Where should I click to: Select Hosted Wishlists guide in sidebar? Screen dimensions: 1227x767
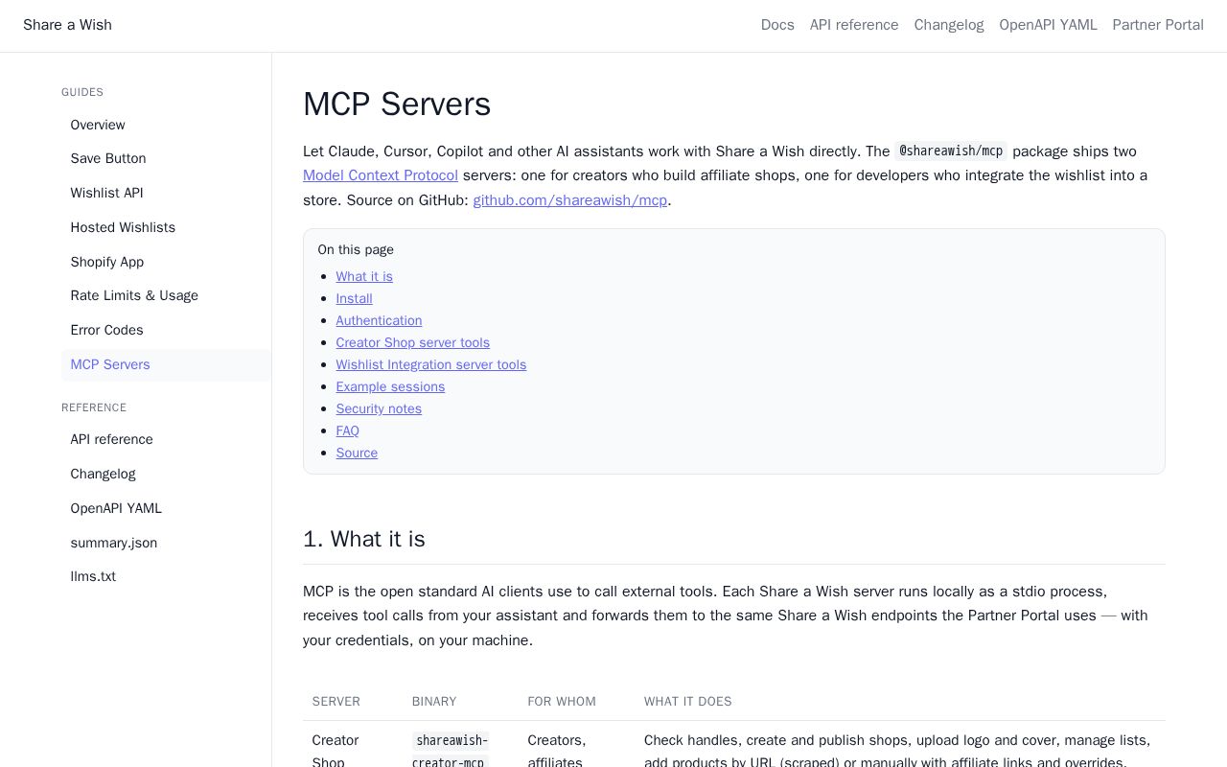[166, 227]
